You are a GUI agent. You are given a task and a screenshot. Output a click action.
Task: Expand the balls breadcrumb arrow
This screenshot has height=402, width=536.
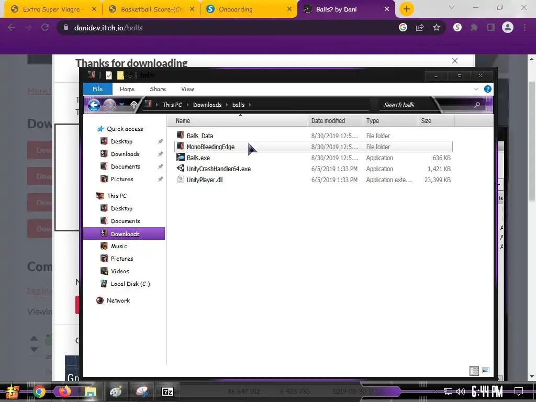(x=250, y=105)
